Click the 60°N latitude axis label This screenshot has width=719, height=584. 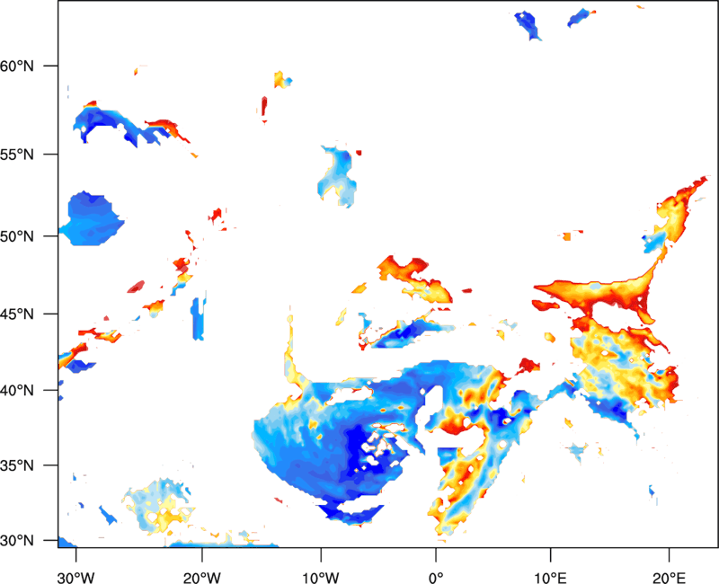coord(17,66)
